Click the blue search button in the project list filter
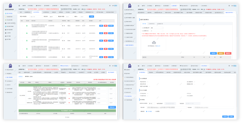 coord(92,17)
